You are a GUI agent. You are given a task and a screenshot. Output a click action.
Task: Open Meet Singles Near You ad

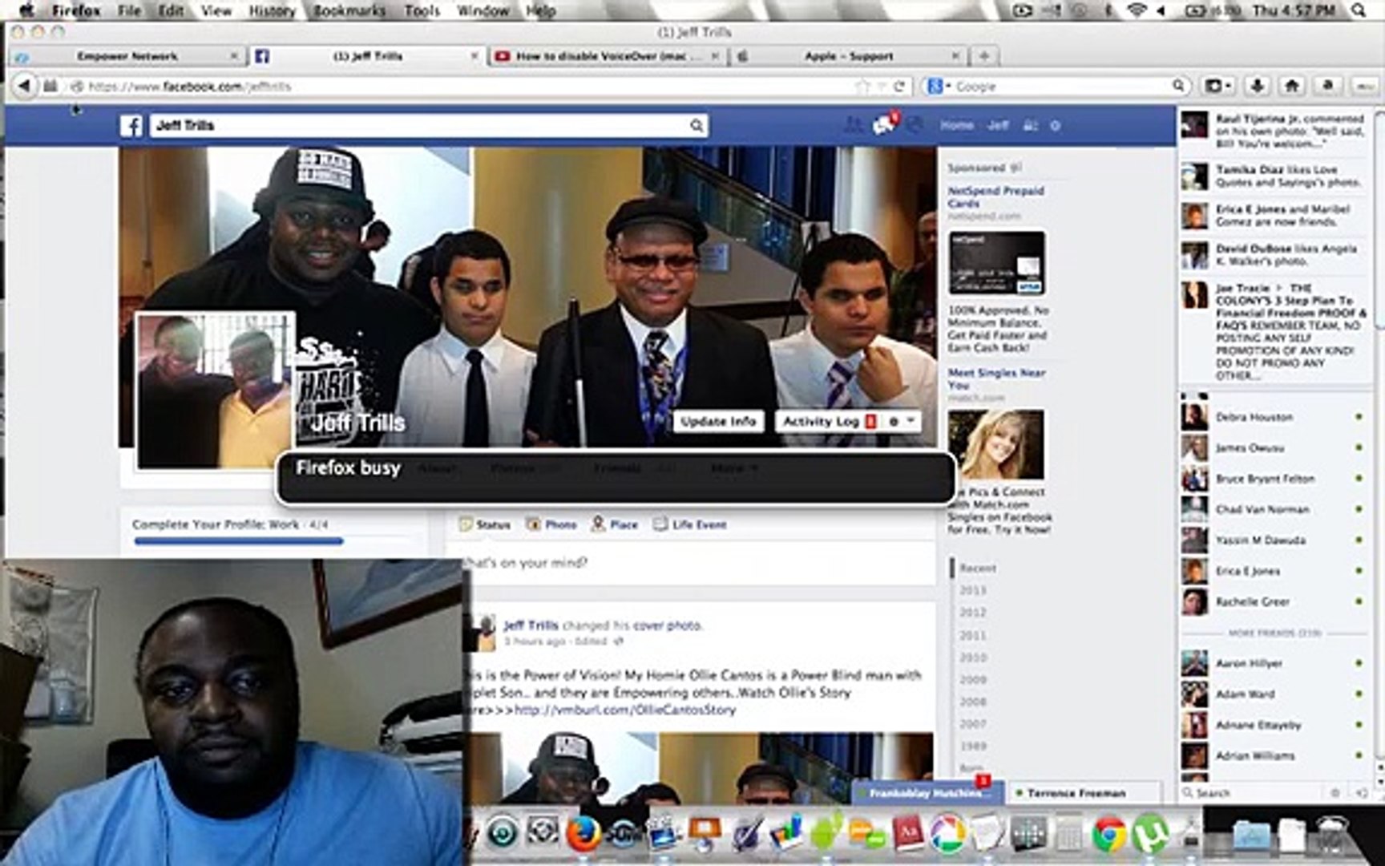click(x=996, y=378)
